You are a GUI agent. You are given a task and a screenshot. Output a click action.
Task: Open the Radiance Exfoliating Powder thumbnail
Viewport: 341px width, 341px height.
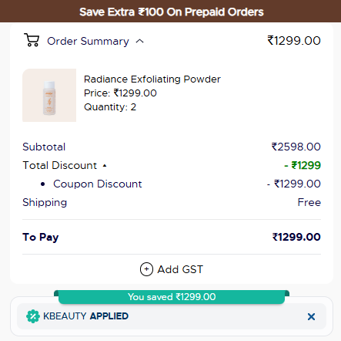[49, 95]
